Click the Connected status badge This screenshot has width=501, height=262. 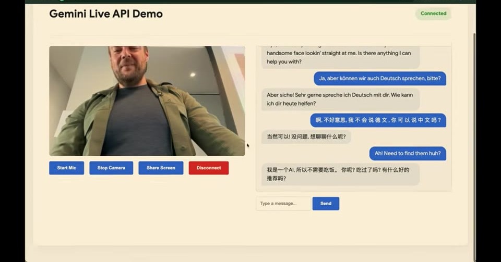[433, 14]
